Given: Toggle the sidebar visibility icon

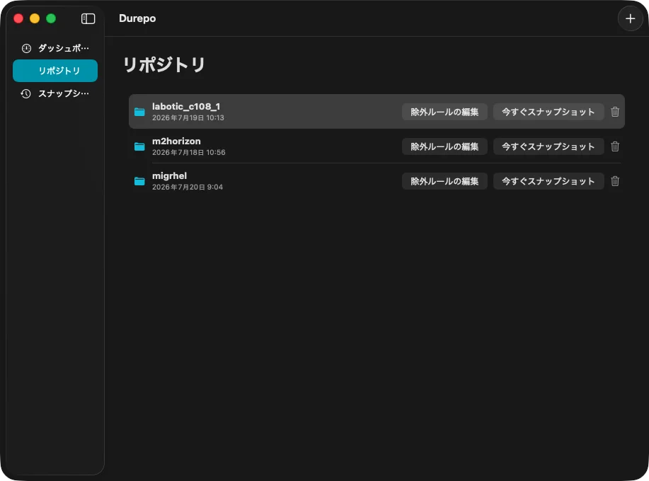Looking at the screenshot, I should coord(88,18).
